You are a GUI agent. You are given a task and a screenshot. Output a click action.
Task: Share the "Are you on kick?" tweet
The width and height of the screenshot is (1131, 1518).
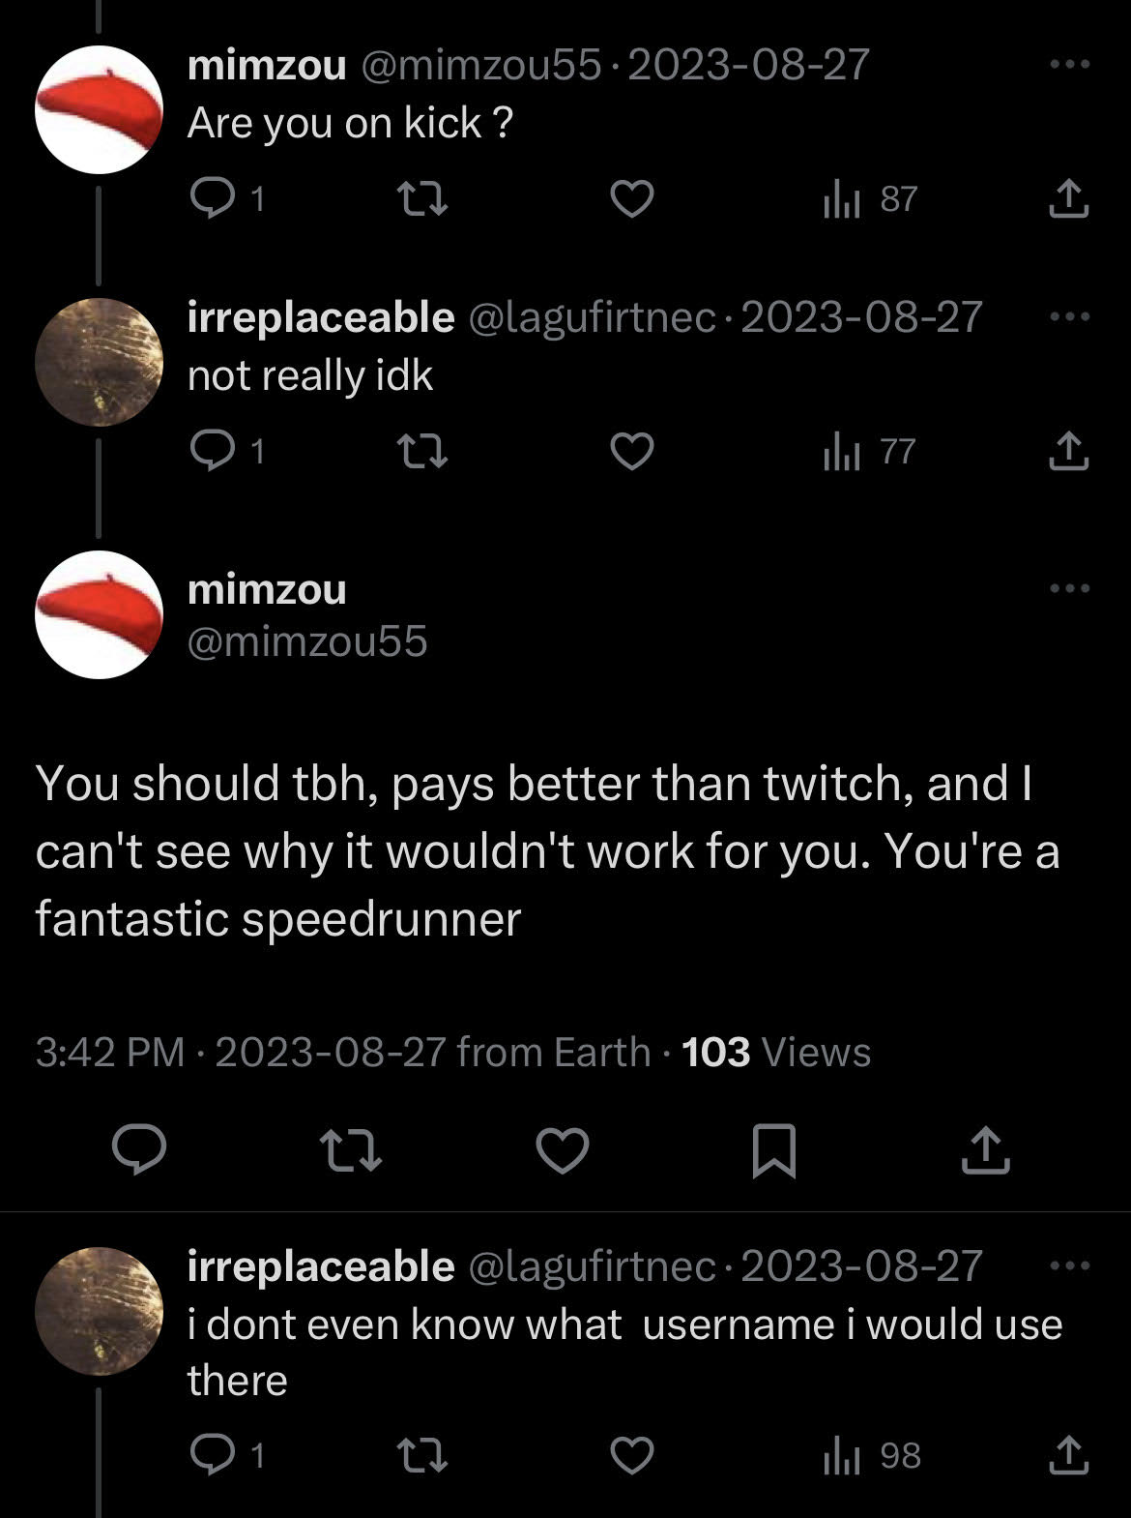[1069, 199]
